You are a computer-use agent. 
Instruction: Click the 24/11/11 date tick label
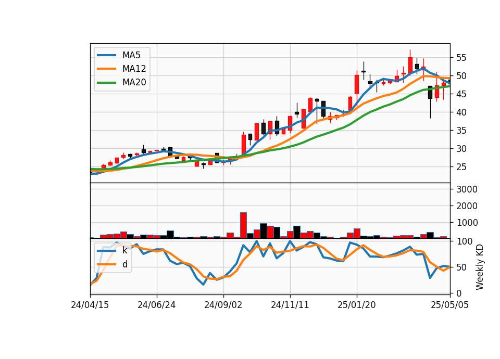pyautogui.click(x=290, y=305)
